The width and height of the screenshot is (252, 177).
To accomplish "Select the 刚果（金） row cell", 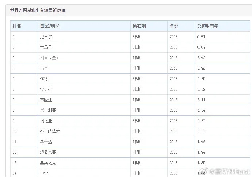I will pyautogui.click(x=49, y=58).
